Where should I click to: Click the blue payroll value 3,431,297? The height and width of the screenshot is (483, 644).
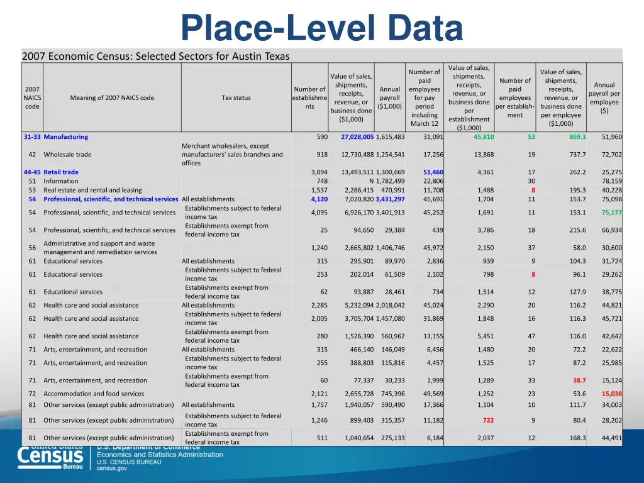(390, 199)
